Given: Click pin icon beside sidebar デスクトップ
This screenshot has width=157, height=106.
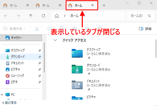Looking at the screenshot, I should 40,51.
